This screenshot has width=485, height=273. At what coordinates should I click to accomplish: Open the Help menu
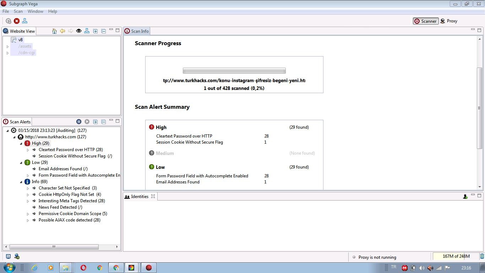point(53,11)
